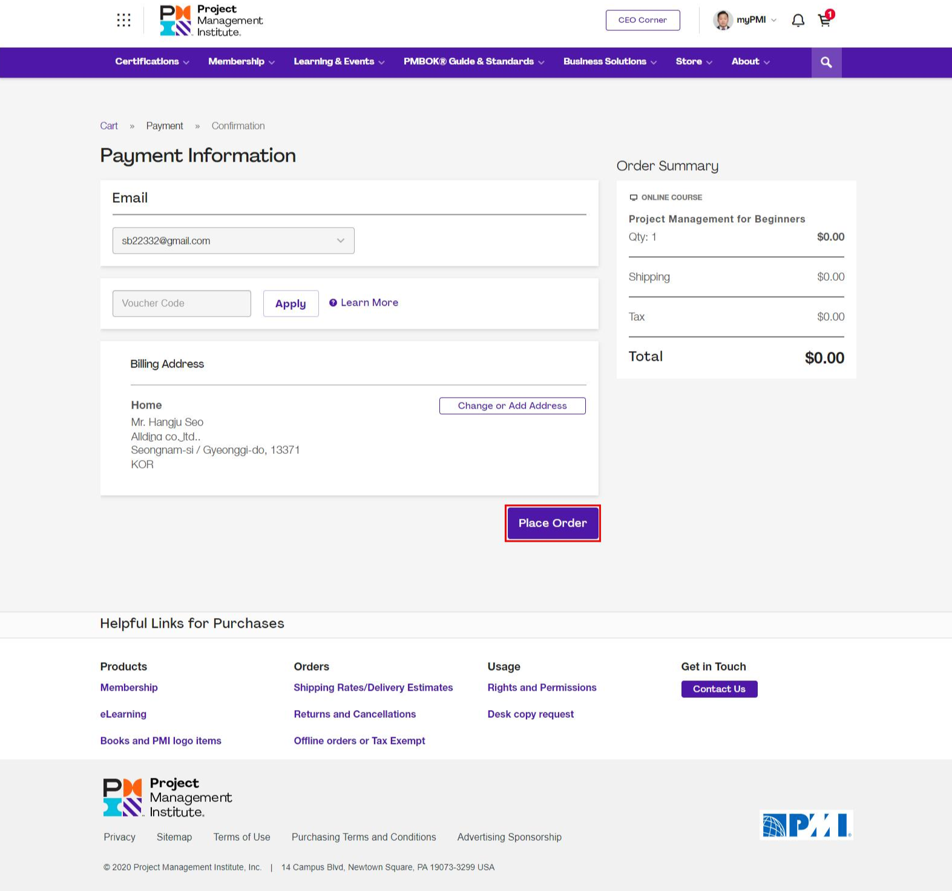952x891 pixels.
Task: Open the Membership products link
Action: pos(129,688)
